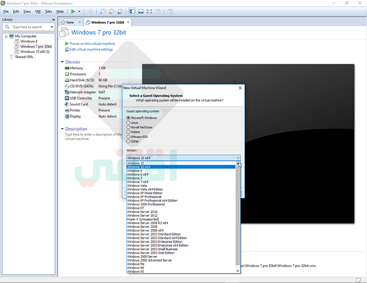Open the VM menu
This screenshot has width=367, height=283.
pos(38,12)
